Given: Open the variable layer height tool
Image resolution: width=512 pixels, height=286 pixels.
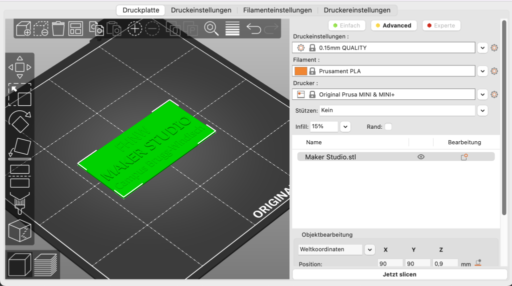Looking at the screenshot, I should coord(232,28).
